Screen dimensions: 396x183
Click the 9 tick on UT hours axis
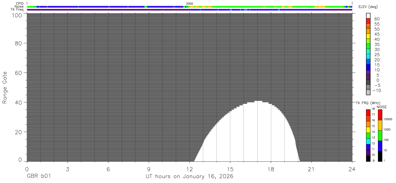[149, 169]
